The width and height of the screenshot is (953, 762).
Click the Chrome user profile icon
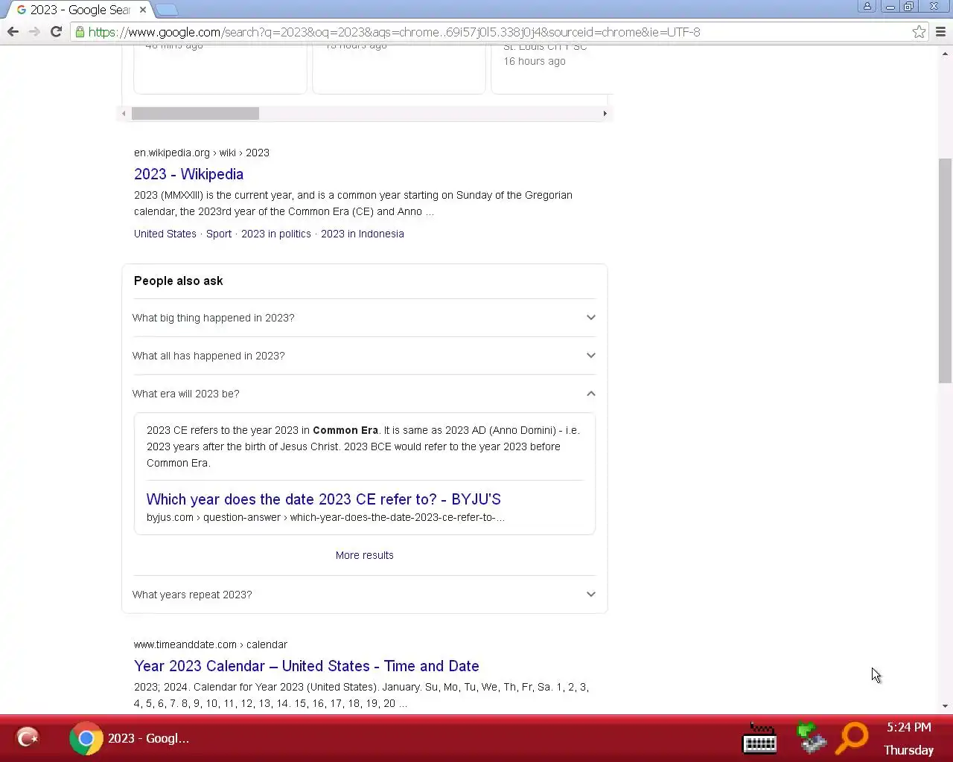coord(867,7)
